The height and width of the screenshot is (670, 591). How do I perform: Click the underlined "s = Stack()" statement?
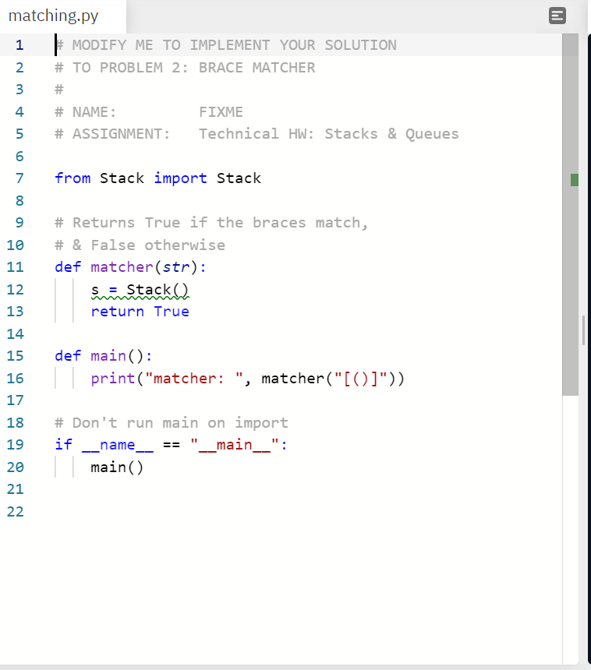(140, 290)
